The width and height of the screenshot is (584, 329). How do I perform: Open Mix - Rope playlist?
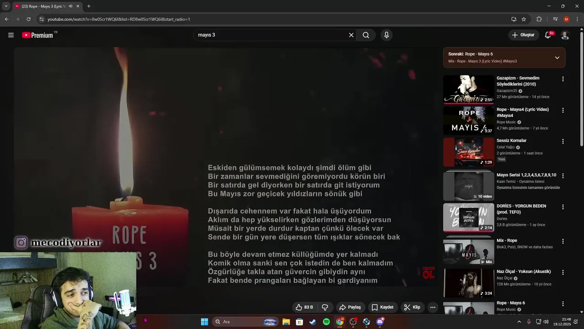507,240
